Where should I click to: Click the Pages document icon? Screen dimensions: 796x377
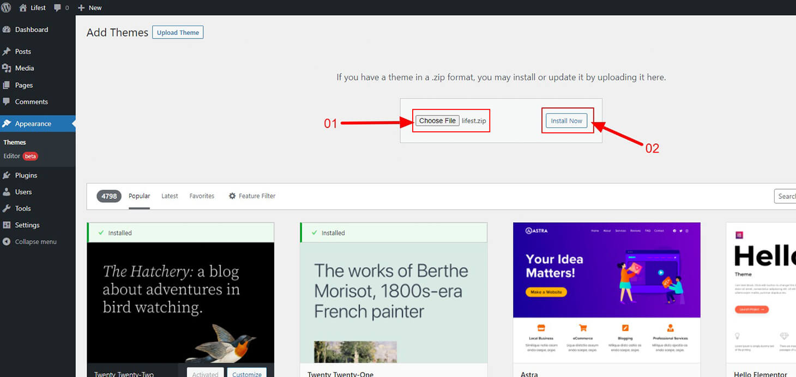[7, 85]
